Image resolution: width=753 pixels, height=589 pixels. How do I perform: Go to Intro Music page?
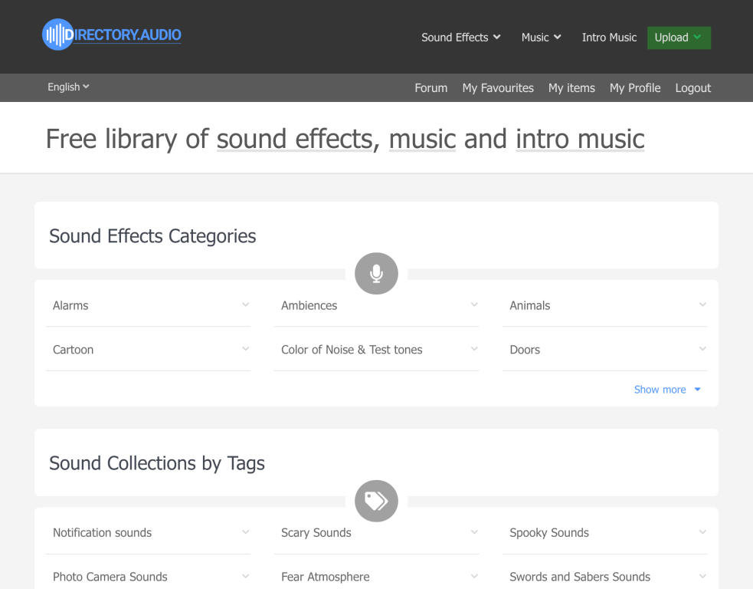coord(609,38)
